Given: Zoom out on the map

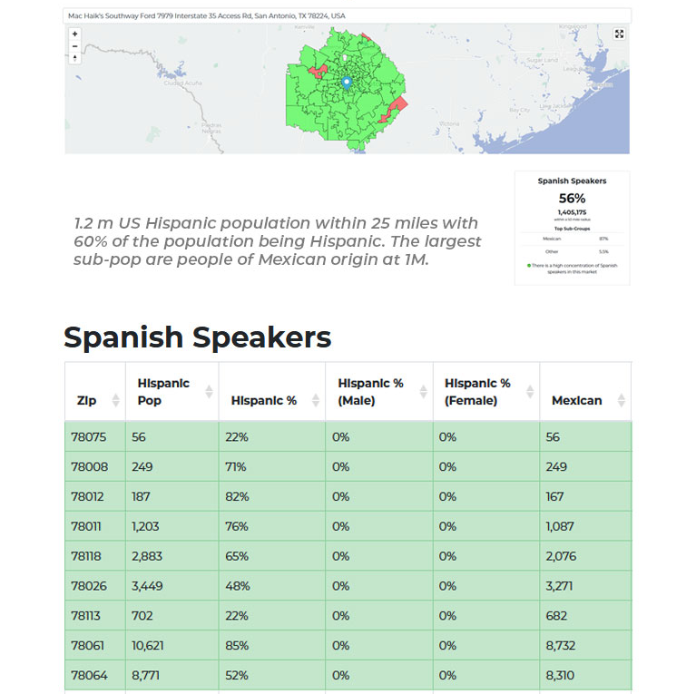Looking at the screenshot, I should pyautogui.click(x=74, y=45).
